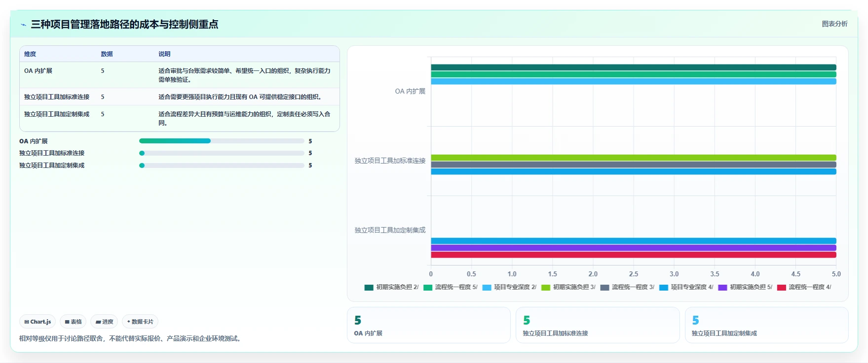Click the lime green bar for 独立项目工具加标准连接
Viewport: 868px width, 363px height.
tap(634, 158)
